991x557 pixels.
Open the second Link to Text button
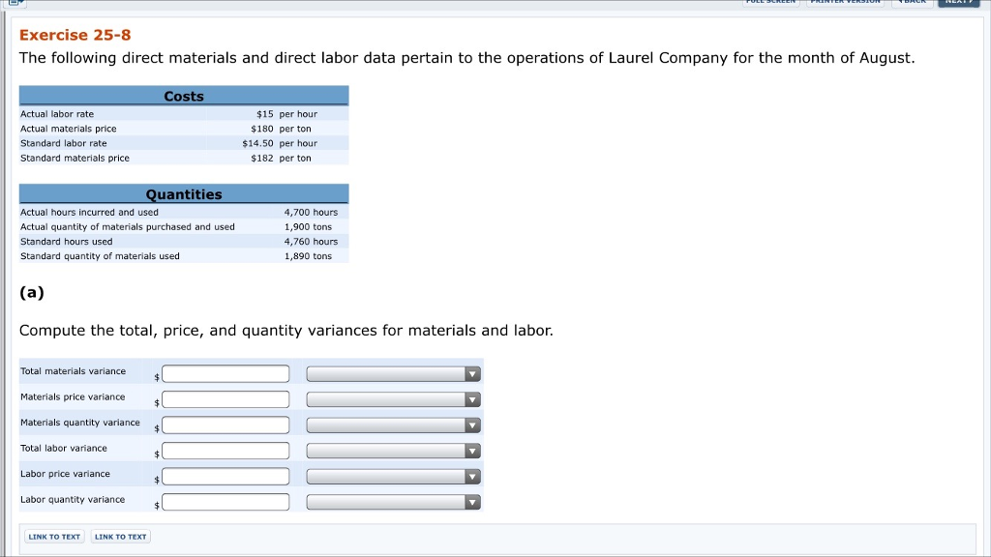(x=121, y=537)
